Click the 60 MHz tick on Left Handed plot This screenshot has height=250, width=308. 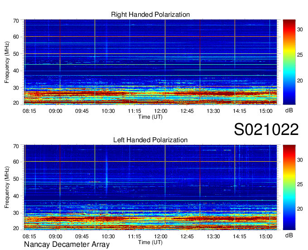[x=16, y=162]
